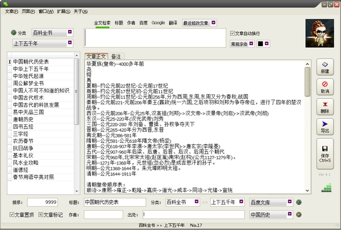Enable the 文章置顶 checkbox
341x230 pixels.
coord(13,214)
